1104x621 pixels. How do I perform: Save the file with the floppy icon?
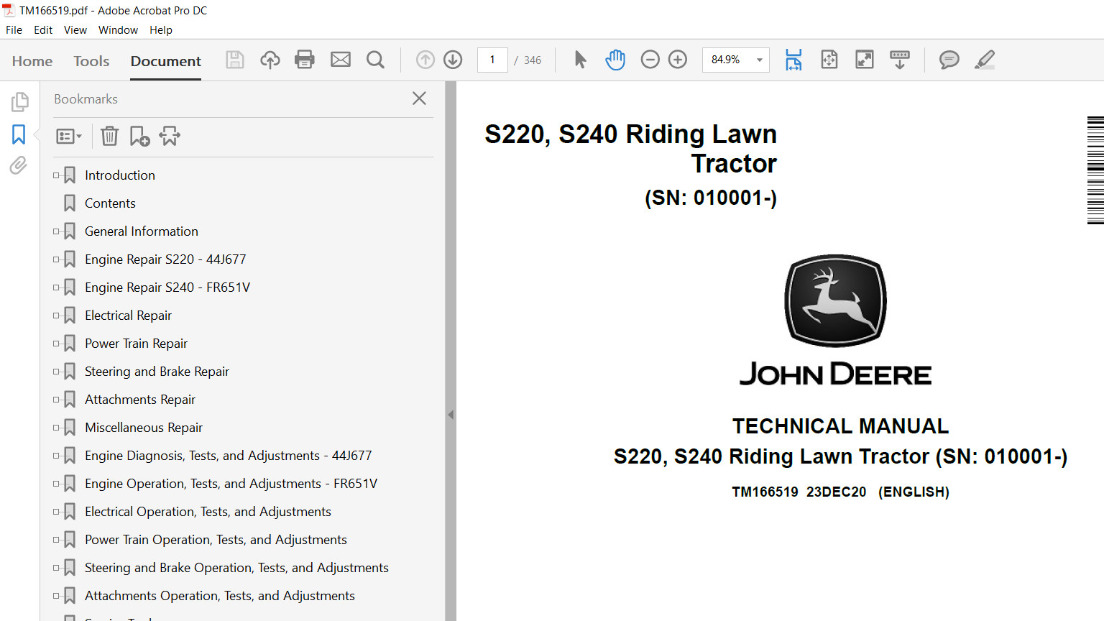pyautogui.click(x=235, y=60)
